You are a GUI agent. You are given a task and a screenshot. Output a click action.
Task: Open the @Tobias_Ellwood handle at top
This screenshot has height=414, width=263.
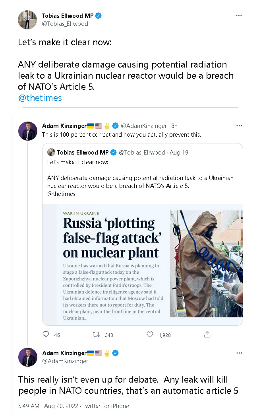coord(65,24)
